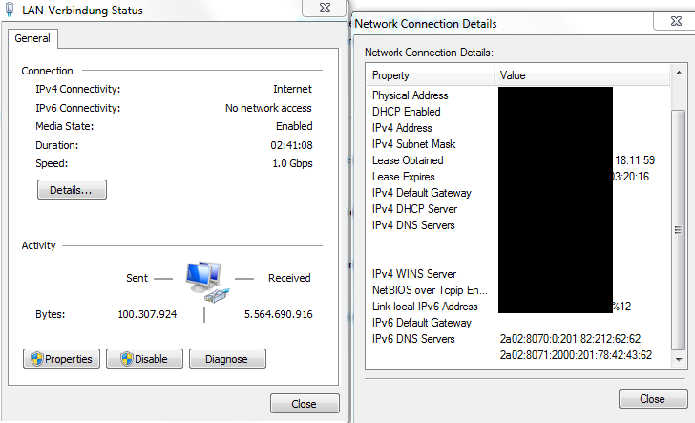695x423 pixels.
Task: Disable the LAN connection
Action: click(x=144, y=359)
